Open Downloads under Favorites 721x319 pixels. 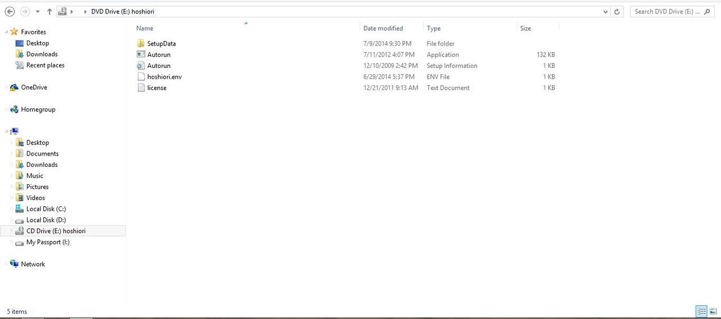click(x=42, y=54)
